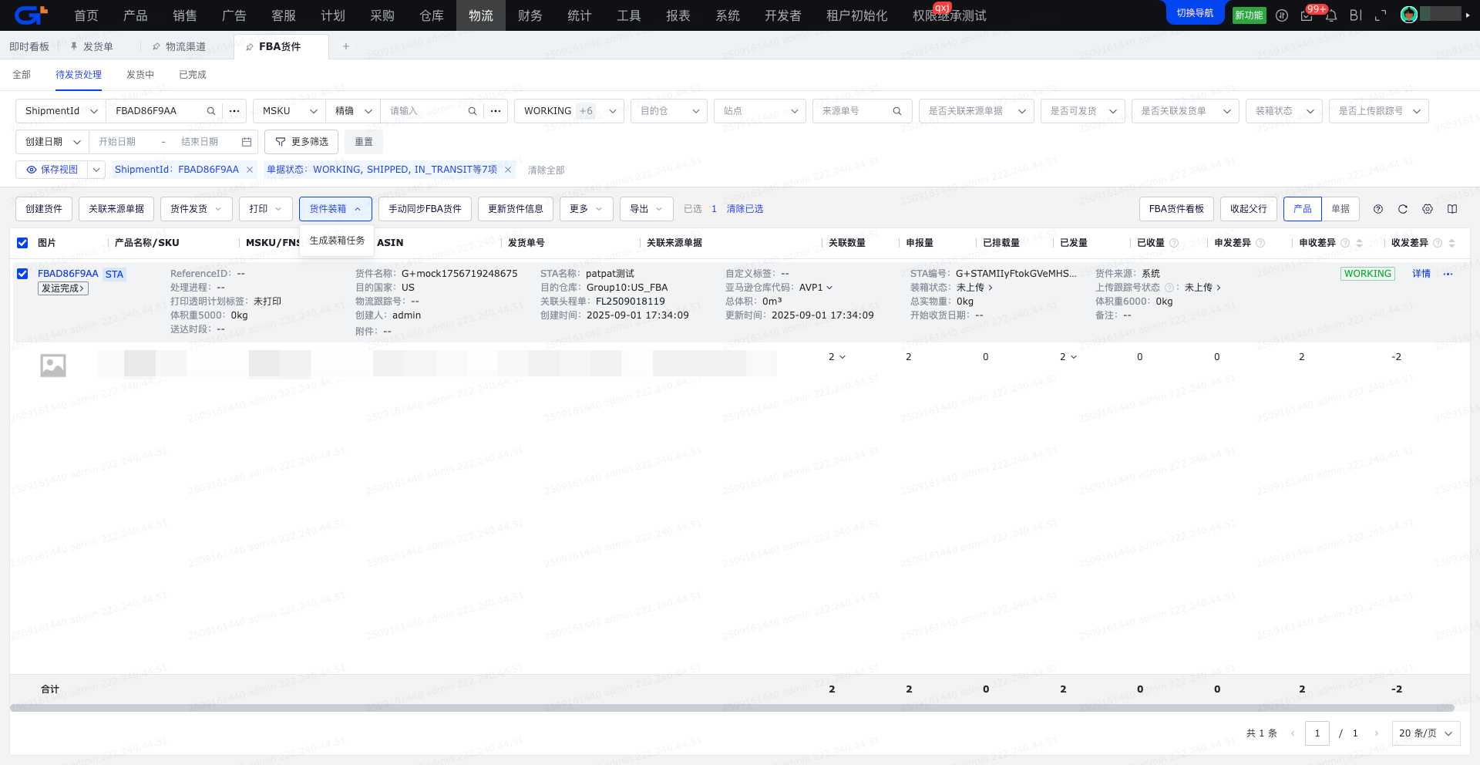
Task: Click the help icon beside 申发差异 header
Action: [x=1260, y=243]
